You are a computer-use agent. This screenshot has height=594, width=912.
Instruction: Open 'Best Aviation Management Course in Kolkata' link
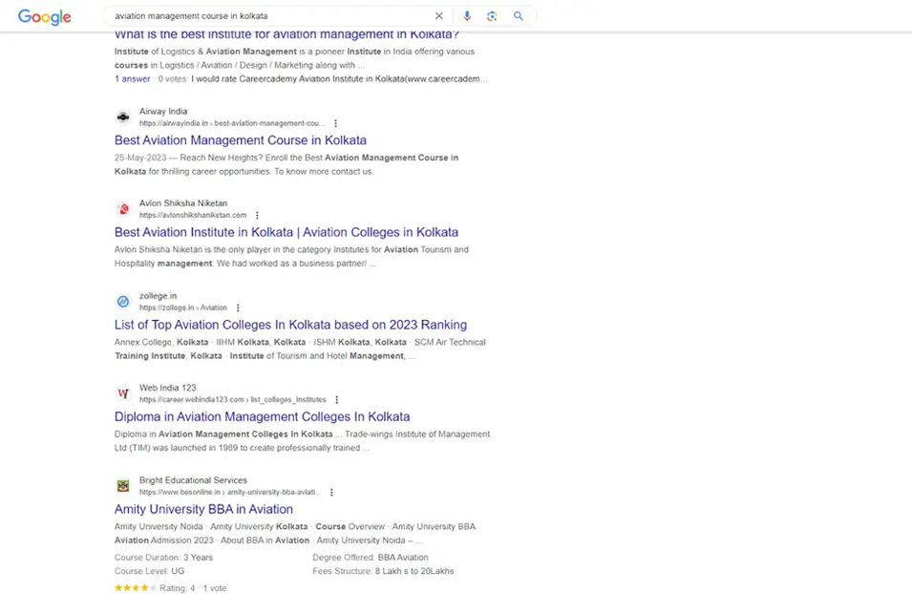pyautogui.click(x=240, y=140)
